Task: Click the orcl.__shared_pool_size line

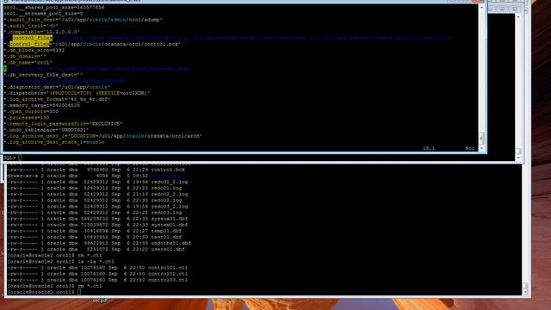Action: pyautogui.click(x=54, y=8)
